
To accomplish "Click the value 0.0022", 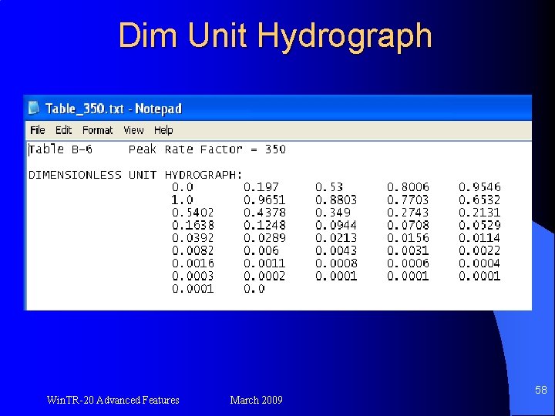I will pos(479,251).
